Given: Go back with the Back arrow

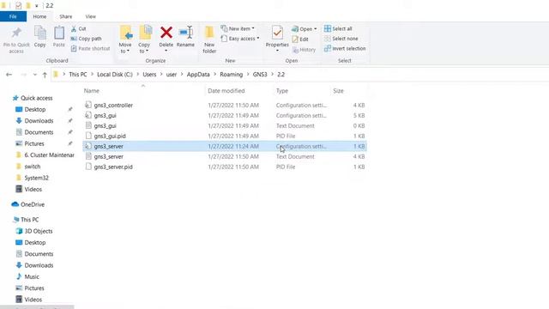Looking at the screenshot, I should coord(9,75).
